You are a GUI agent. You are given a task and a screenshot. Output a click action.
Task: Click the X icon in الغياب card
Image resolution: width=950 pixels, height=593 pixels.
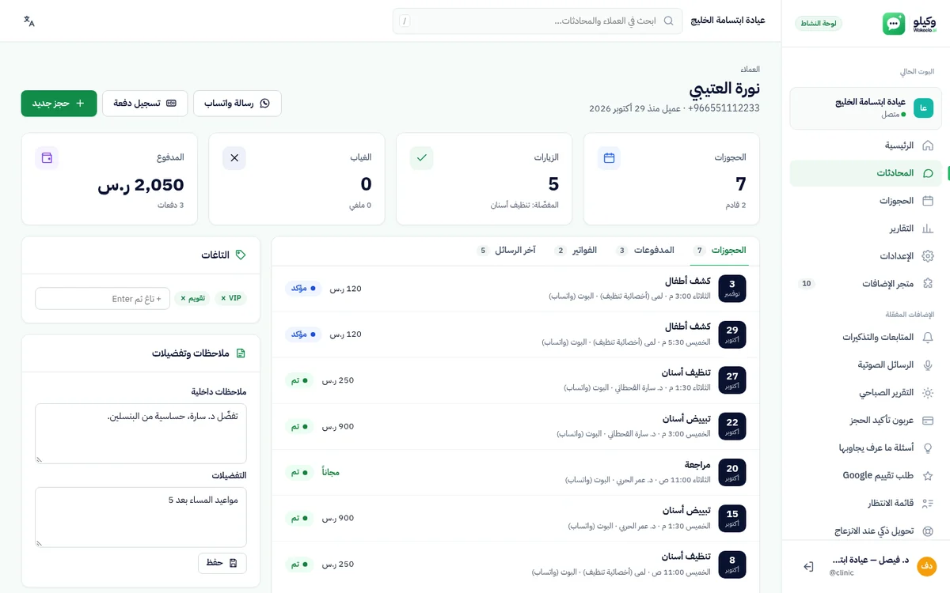(x=234, y=158)
